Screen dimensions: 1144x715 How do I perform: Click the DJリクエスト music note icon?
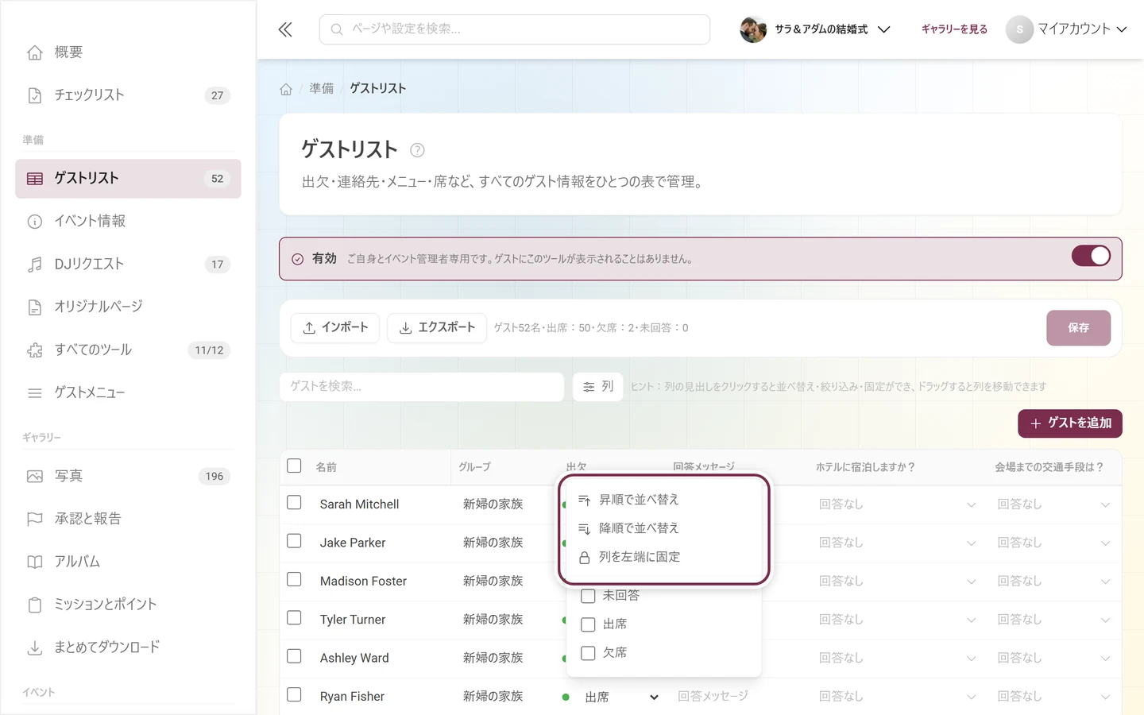coord(35,265)
